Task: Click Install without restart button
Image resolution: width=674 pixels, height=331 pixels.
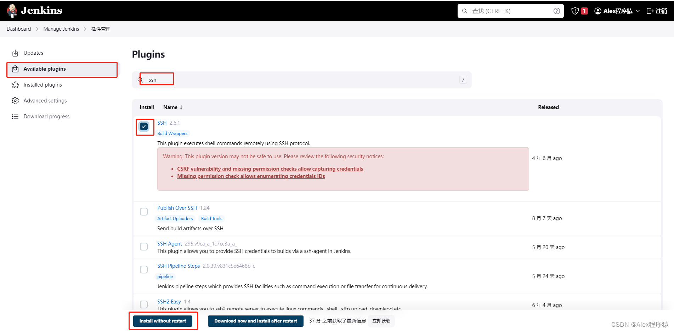Action: click(x=163, y=321)
